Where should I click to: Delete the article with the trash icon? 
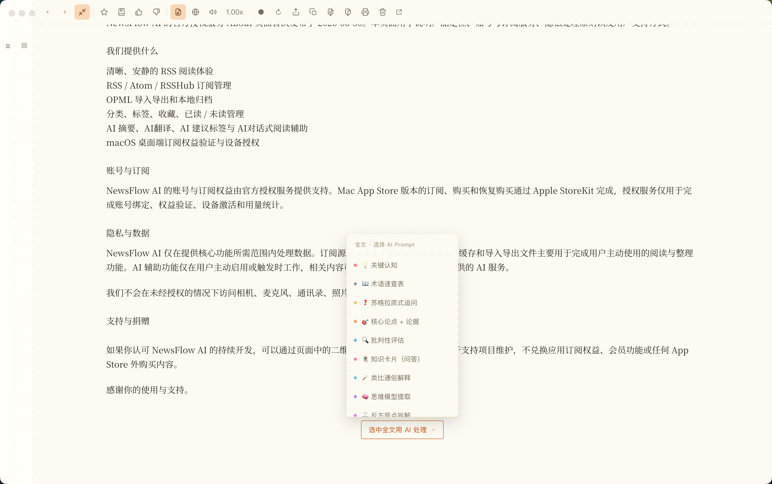(382, 12)
